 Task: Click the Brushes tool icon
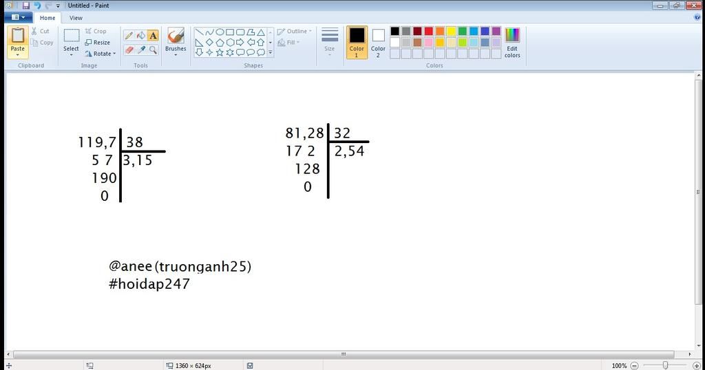pyautogui.click(x=176, y=36)
